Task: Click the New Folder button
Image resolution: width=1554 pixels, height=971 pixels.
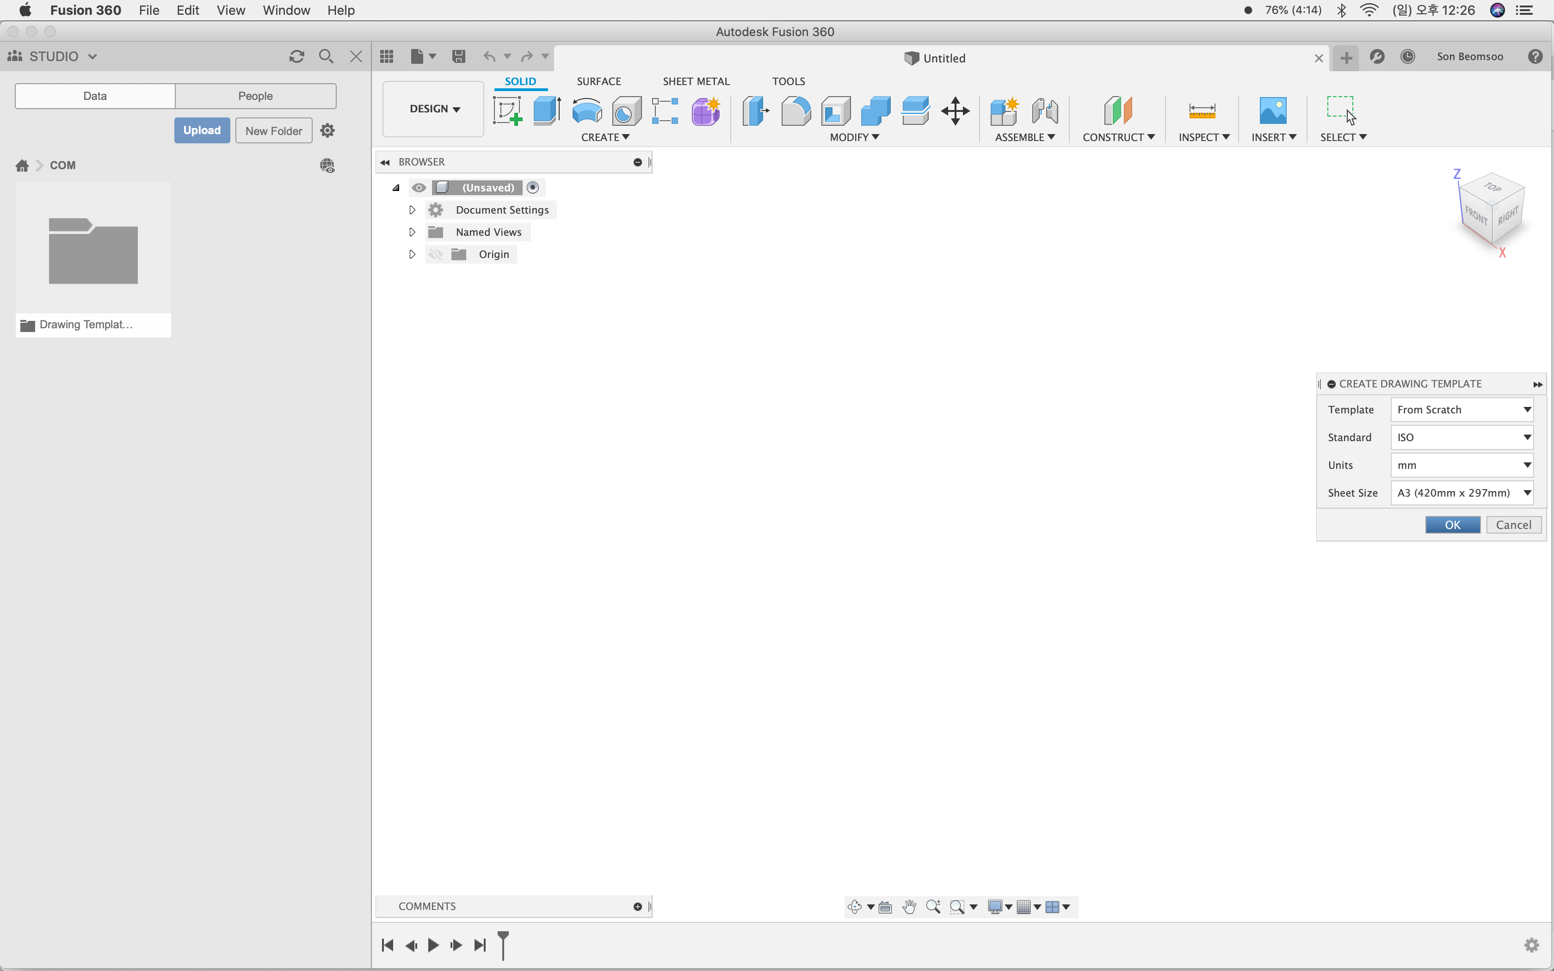Action: click(273, 130)
